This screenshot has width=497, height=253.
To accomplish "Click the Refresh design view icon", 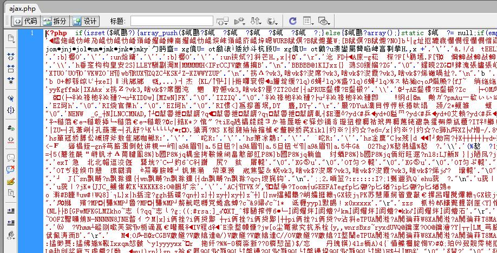I will coord(292,21).
